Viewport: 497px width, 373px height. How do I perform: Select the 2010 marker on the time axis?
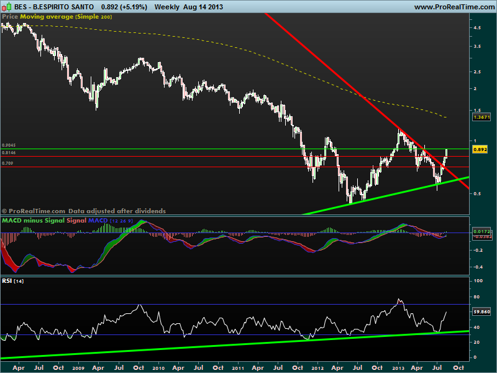pos(158,368)
